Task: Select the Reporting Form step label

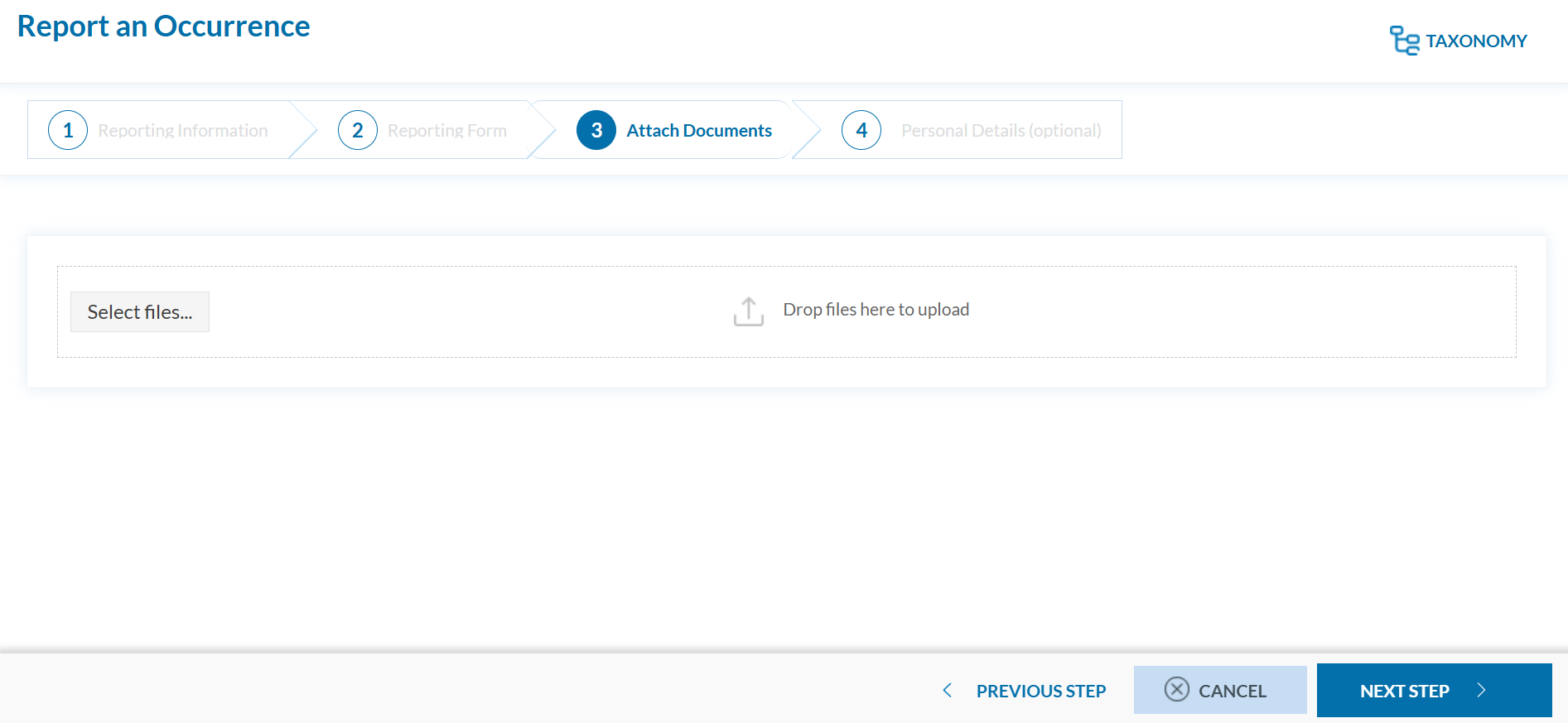Action: (x=447, y=131)
